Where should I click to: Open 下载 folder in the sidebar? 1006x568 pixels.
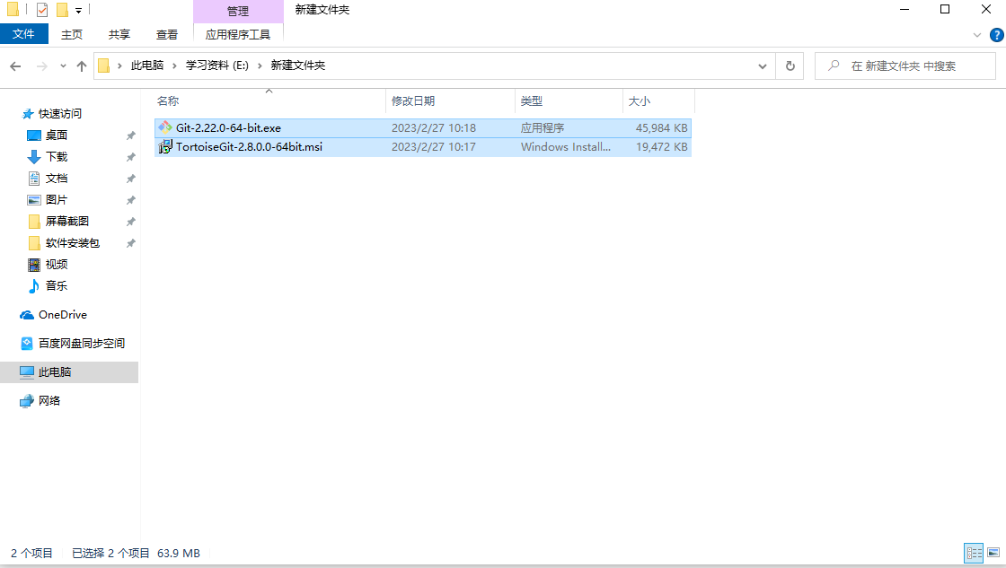click(x=57, y=157)
